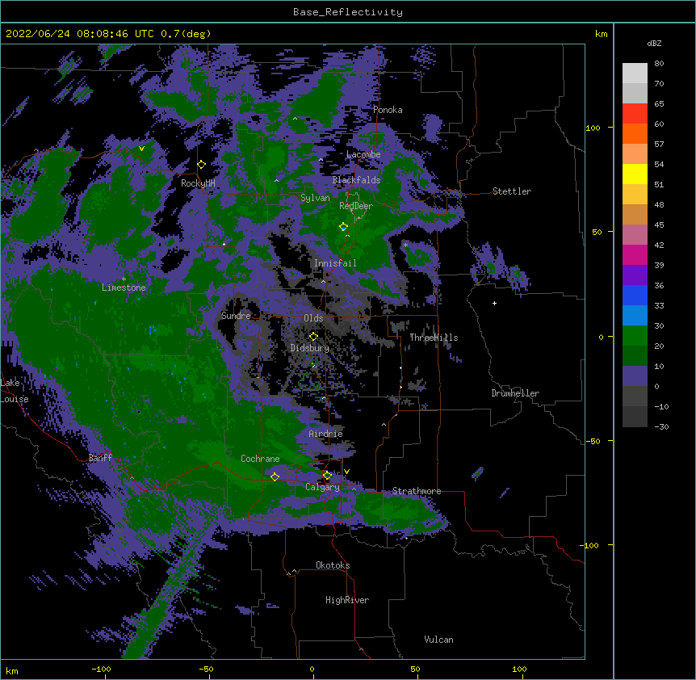Screen dimensions: 696x680
Task: Select the 0 tick on the horizontal axis
Action: click(312, 669)
